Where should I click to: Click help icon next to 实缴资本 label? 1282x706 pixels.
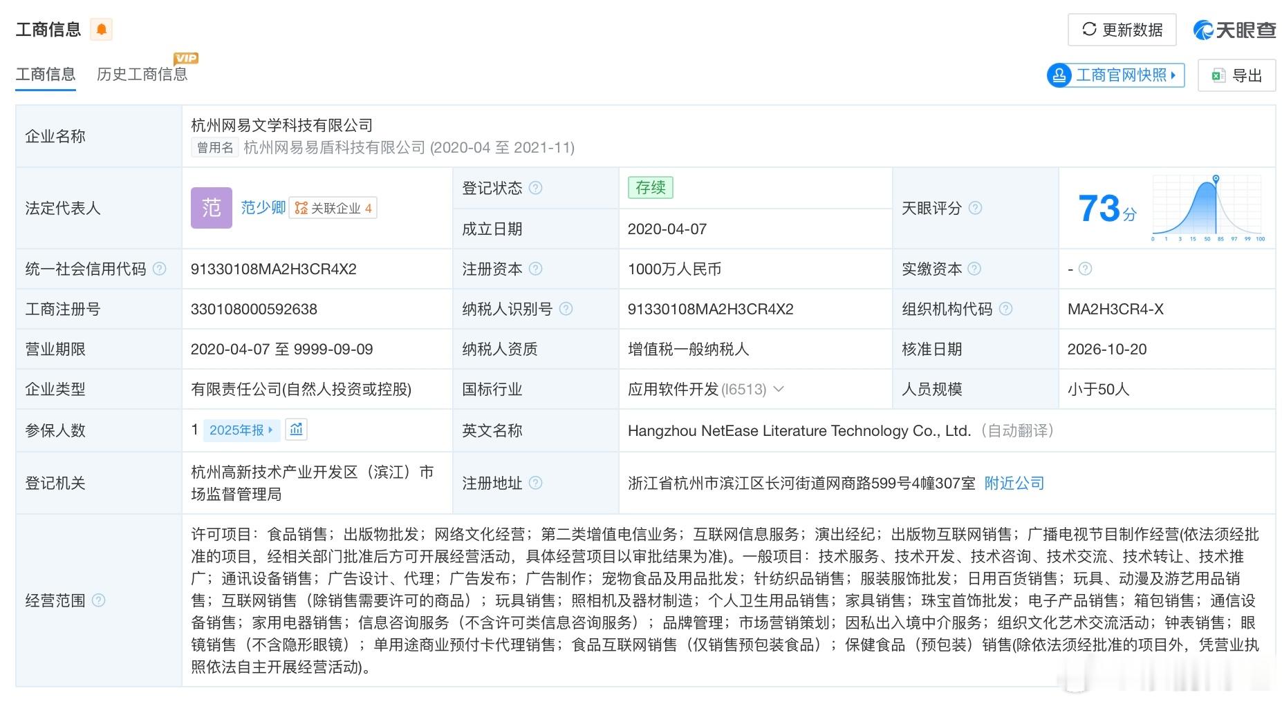pyautogui.click(x=974, y=269)
